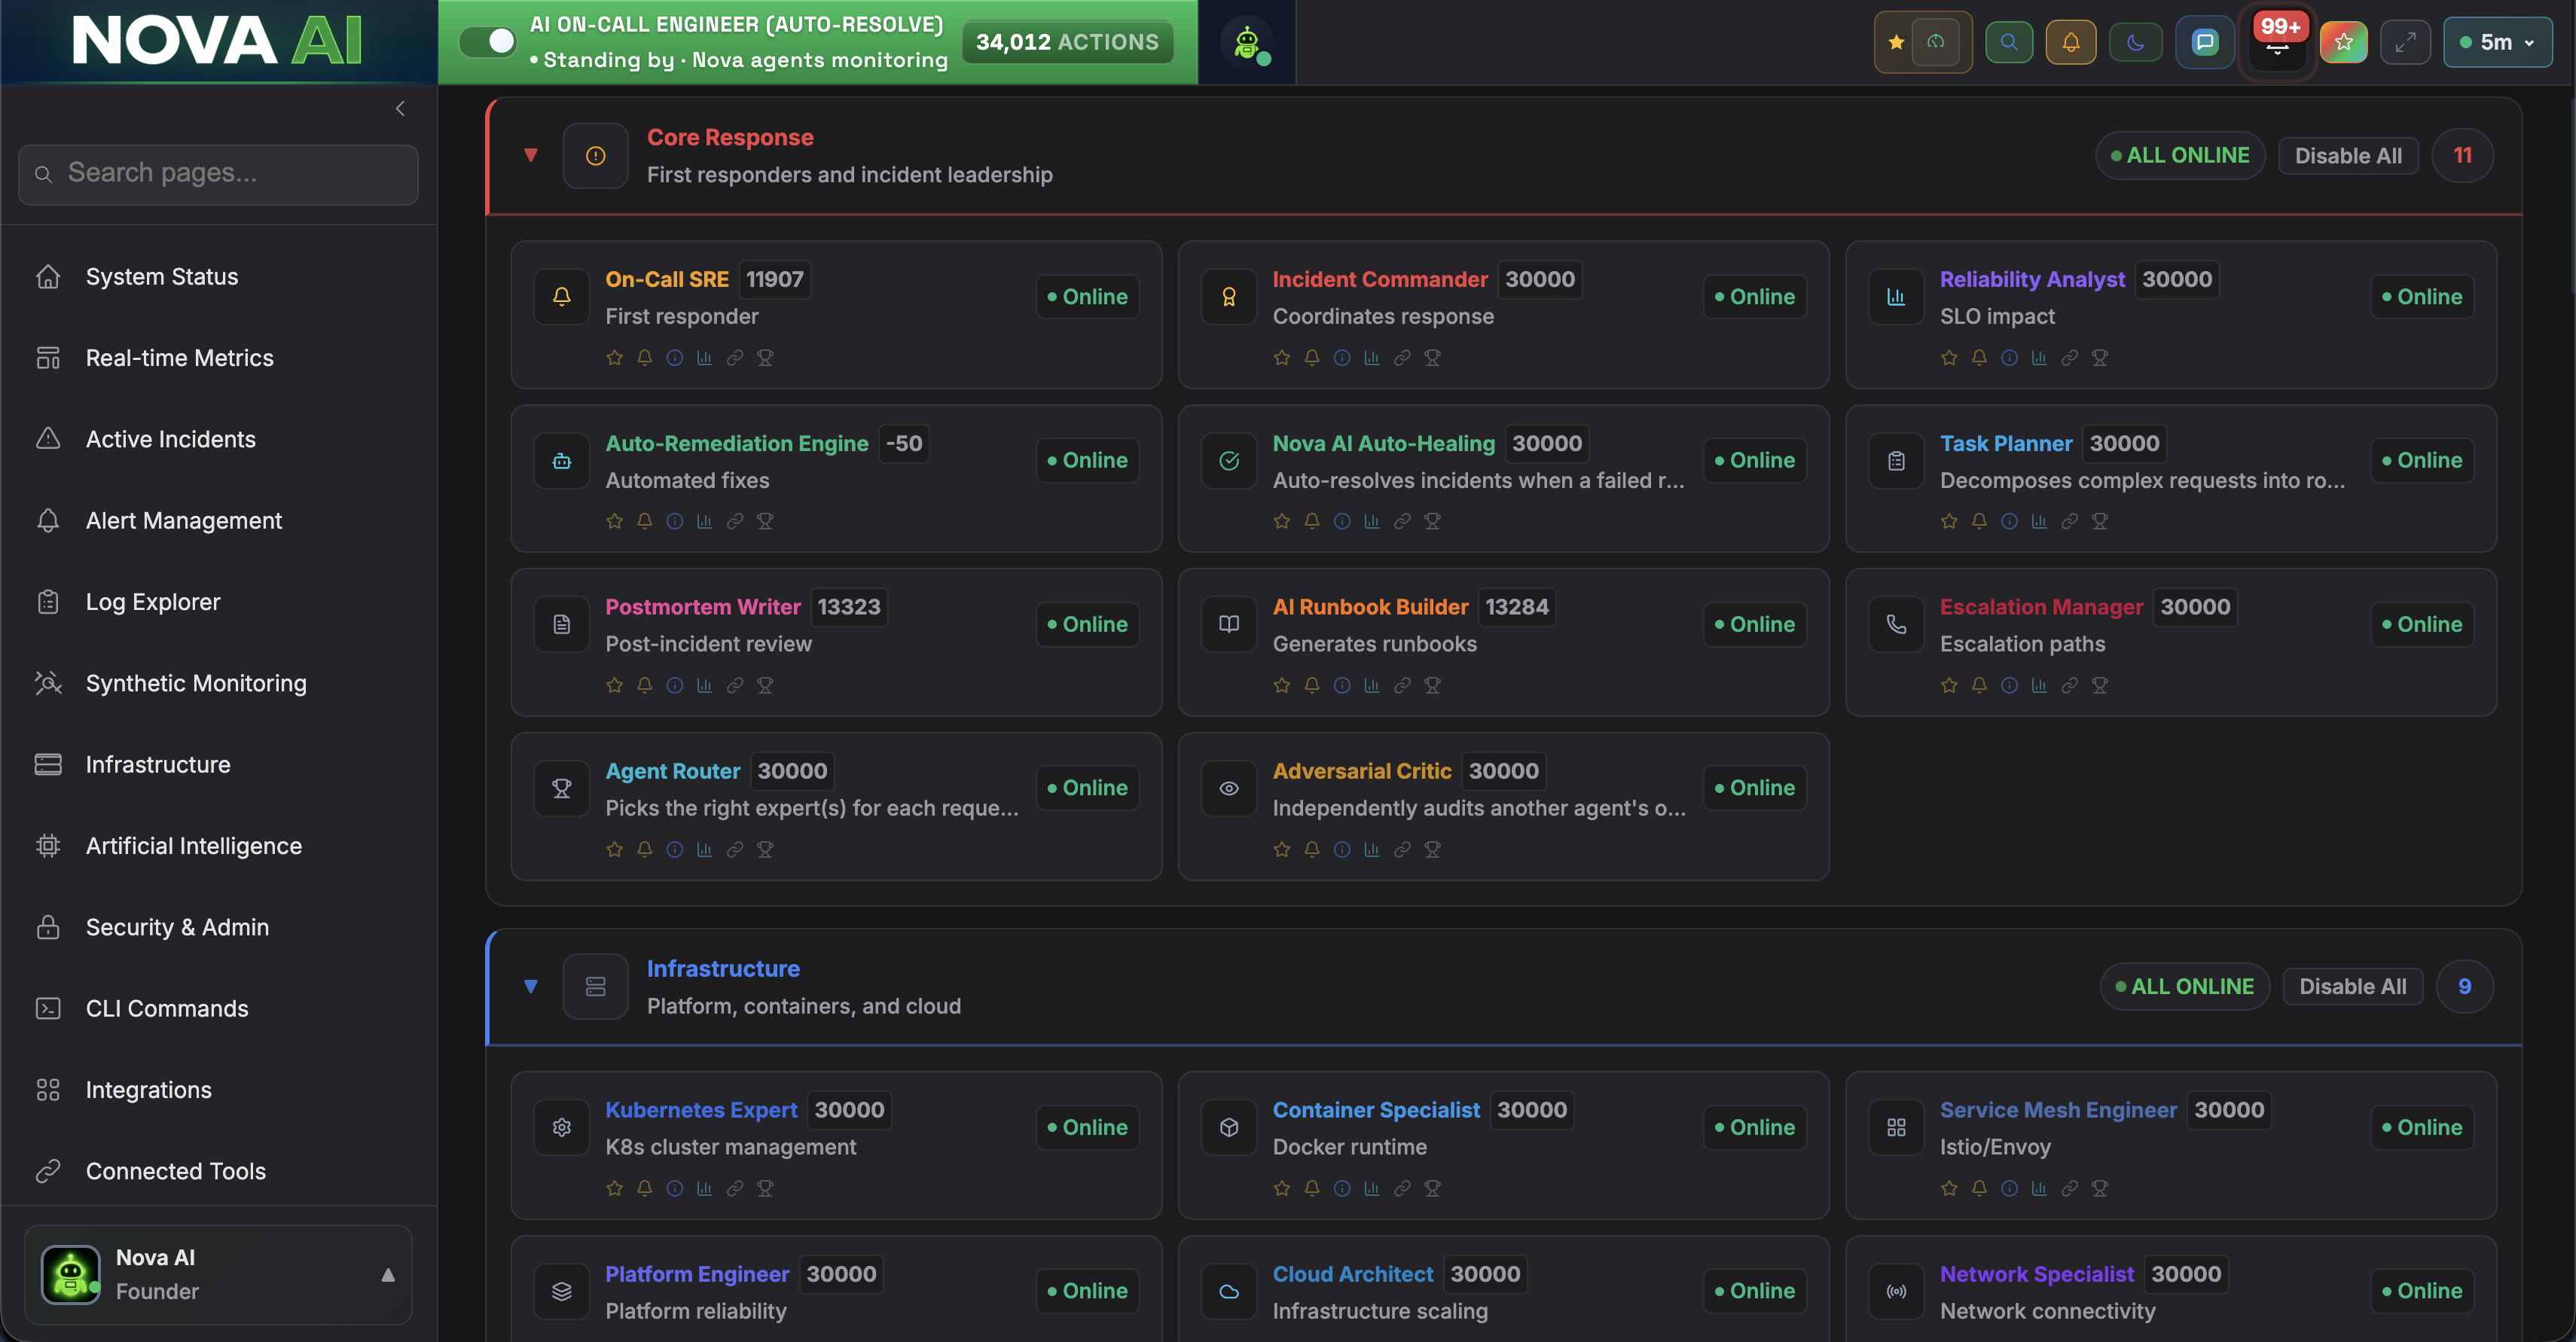Open info icon on Reliability Analyst card
Viewport: 2576px width, 1342px height.
pyautogui.click(x=2009, y=357)
